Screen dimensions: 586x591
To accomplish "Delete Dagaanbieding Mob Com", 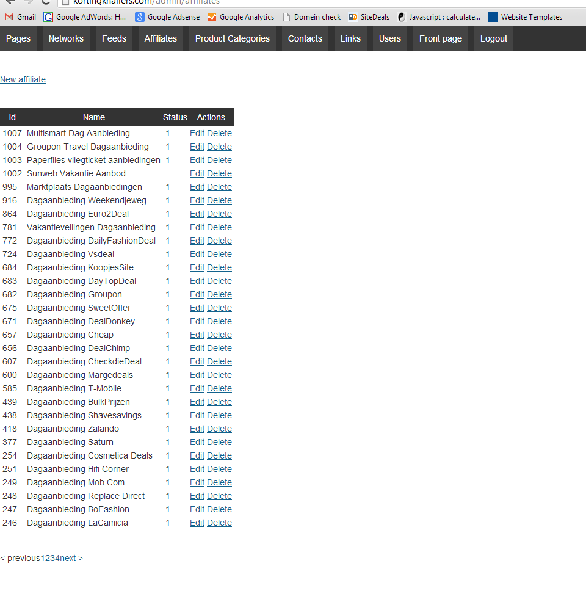I will tap(219, 483).
